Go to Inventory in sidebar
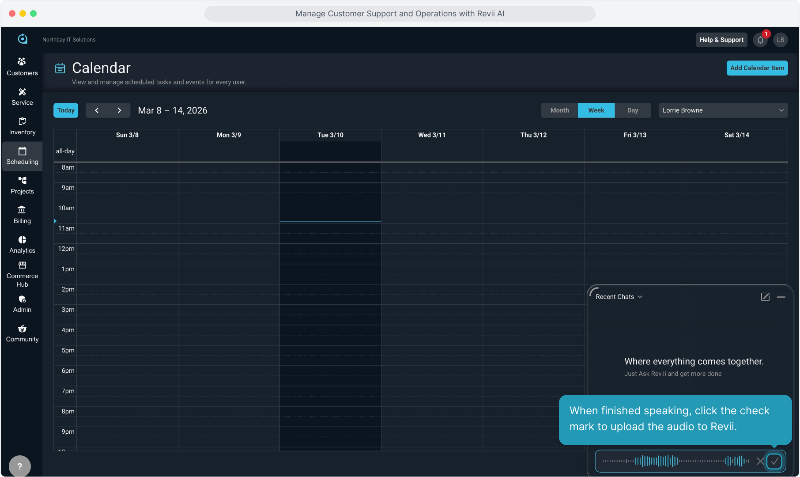Viewport: 800px width, 477px height. pos(22,126)
